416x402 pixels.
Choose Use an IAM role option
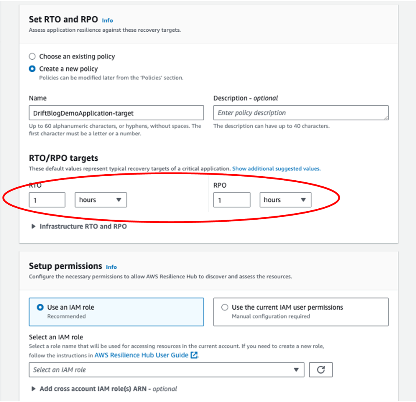[116, 311]
